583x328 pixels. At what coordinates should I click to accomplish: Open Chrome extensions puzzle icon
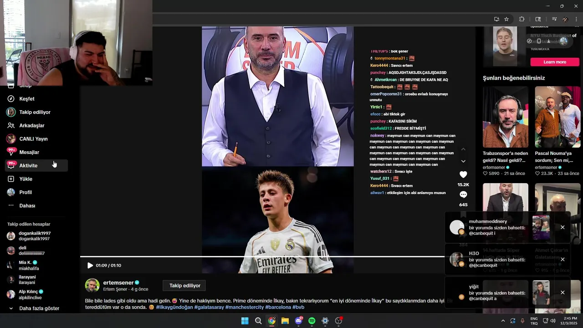[522, 19]
